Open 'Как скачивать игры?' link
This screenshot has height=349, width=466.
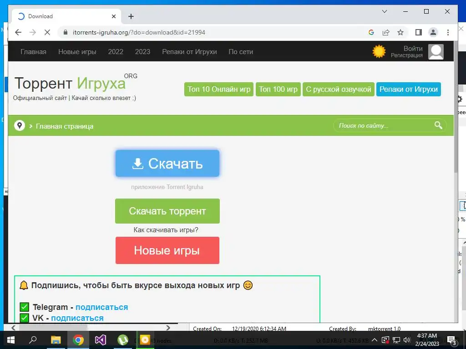point(166,229)
